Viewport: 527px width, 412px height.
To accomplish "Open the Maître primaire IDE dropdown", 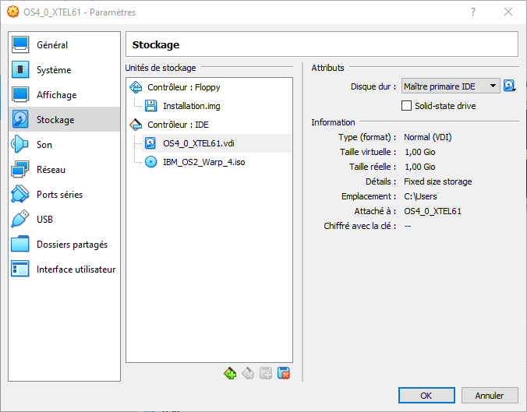I will (x=450, y=86).
